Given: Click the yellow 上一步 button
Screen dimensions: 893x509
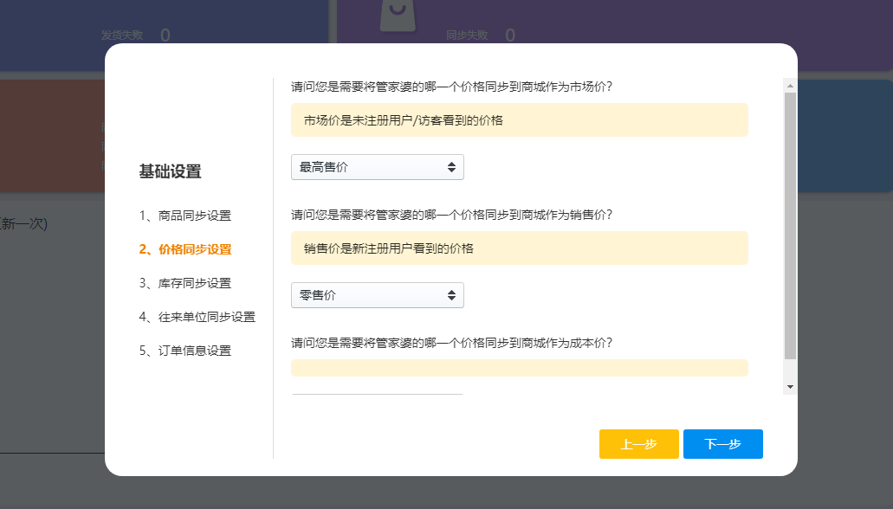Looking at the screenshot, I should pyautogui.click(x=639, y=444).
